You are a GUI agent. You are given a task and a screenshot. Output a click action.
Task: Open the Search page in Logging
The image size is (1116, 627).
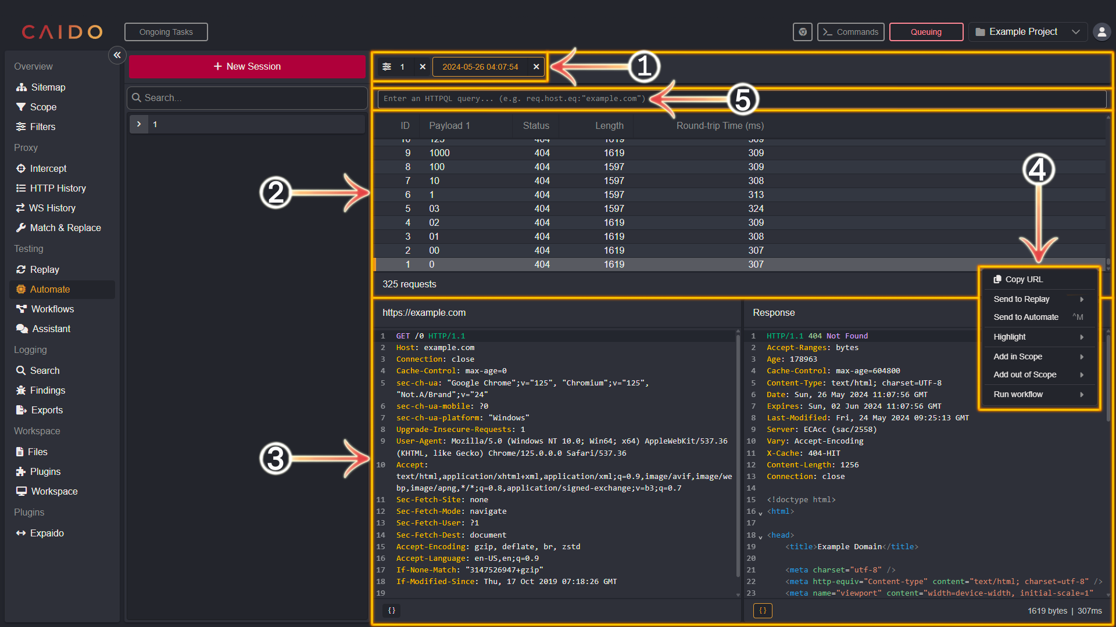(38, 370)
